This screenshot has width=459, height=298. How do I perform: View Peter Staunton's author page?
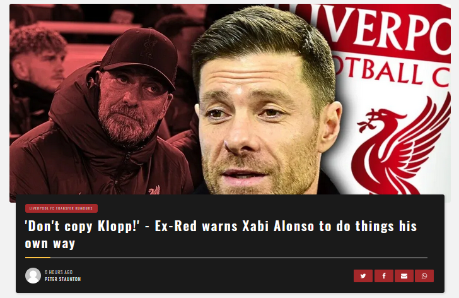(62, 279)
